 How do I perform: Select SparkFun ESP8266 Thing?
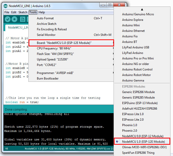pyautogui.click(x=142, y=153)
